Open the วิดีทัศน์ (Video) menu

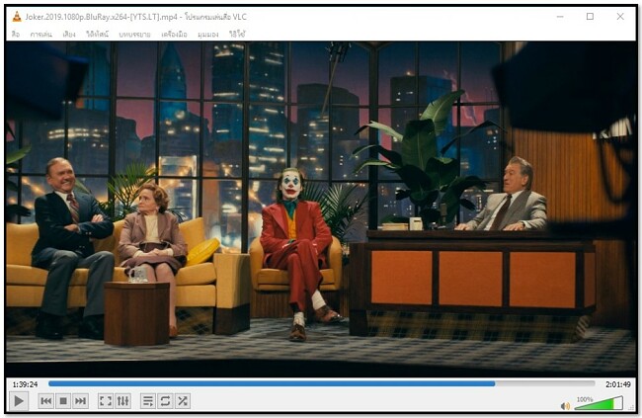[x=97, y=35]
